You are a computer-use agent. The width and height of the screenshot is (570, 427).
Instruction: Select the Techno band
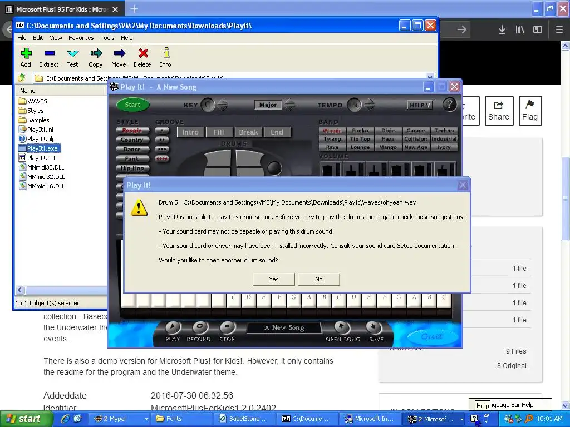[444, 131]
